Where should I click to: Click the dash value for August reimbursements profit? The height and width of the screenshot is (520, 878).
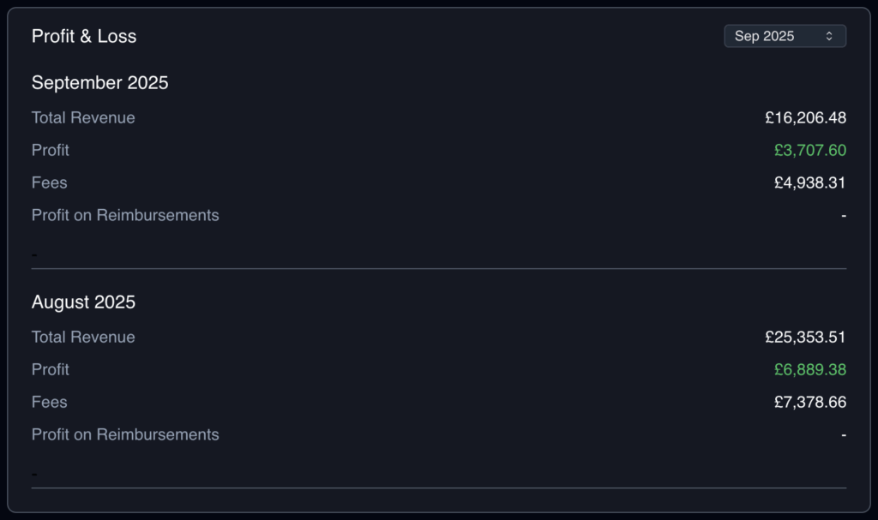click(844, 435)
